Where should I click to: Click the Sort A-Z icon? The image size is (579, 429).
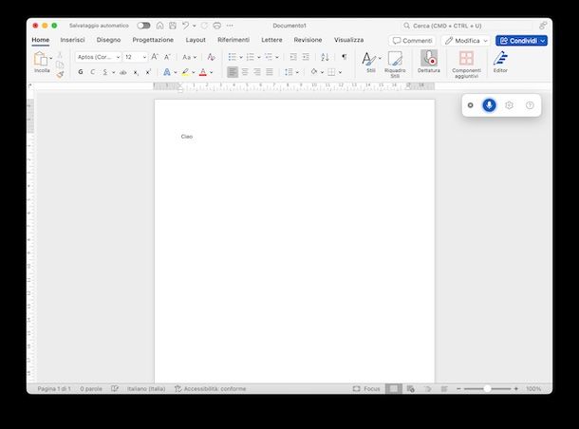point(325,57)
